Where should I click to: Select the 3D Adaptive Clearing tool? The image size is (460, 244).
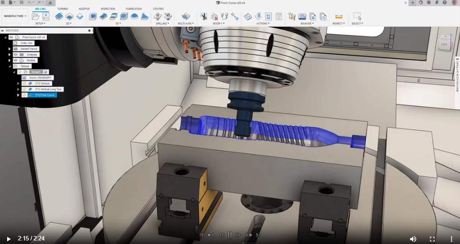(x=93, y=17)
